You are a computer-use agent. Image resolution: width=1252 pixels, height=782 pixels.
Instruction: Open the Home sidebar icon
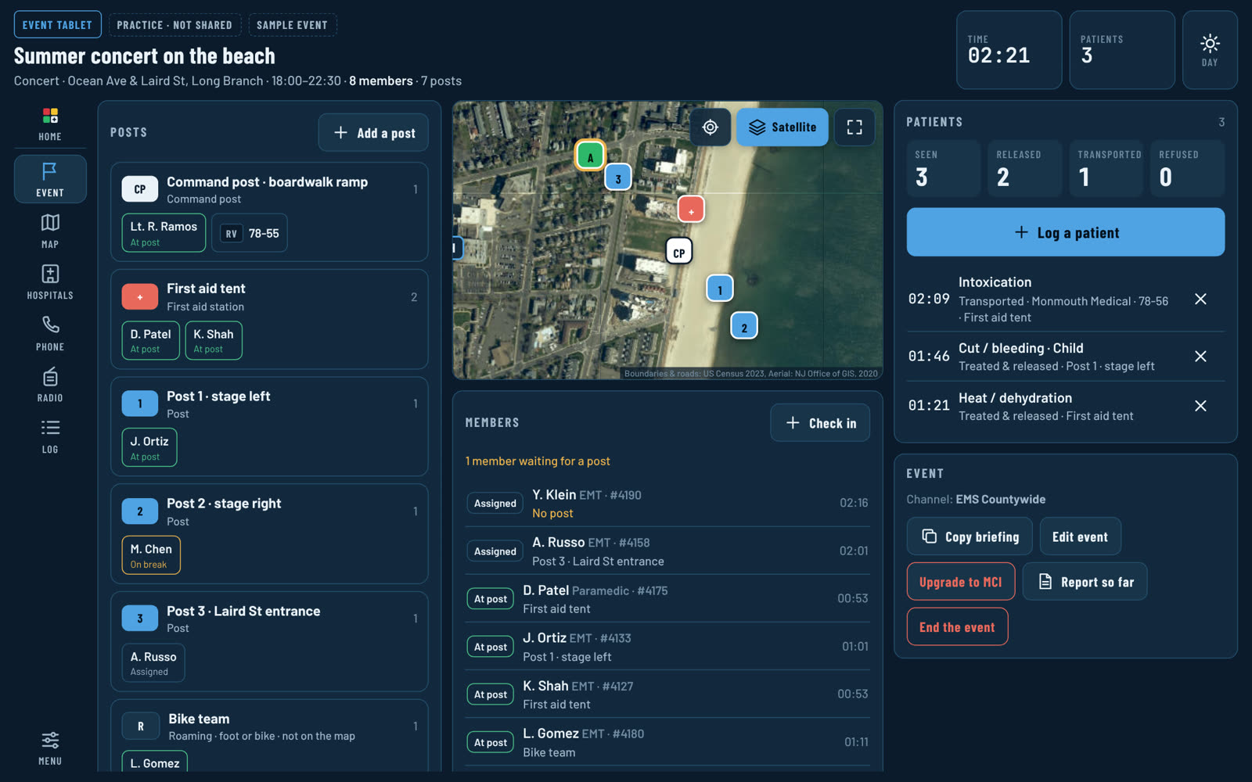click(x=50, y=125)
